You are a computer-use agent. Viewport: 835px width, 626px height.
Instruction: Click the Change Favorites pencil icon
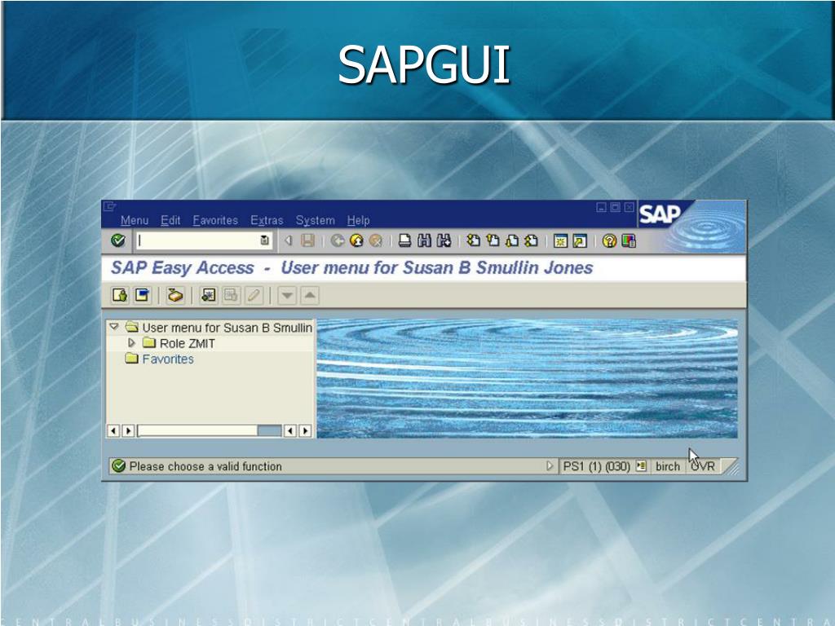click(254, 295)
